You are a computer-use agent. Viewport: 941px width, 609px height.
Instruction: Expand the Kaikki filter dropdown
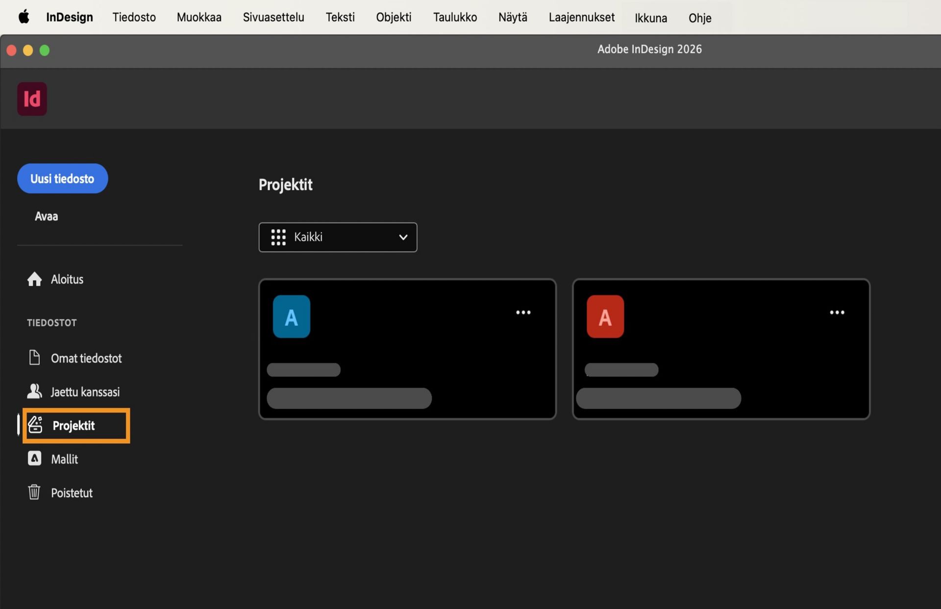[x=338, y=237]
